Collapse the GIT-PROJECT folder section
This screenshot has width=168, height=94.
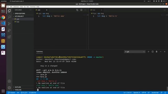point(23,16)
